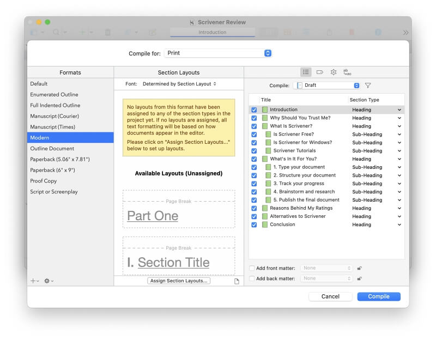Click the document icon for Alternatives to Scrivener
436x340 pixels.
(265, 216)
